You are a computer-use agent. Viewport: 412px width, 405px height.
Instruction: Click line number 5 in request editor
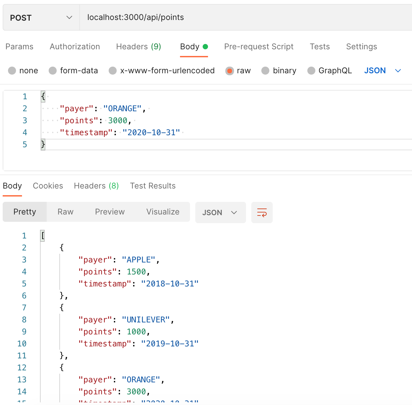tap(25, 145)
